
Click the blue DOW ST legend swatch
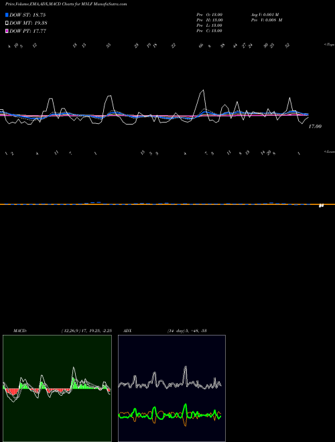(7, 15)
